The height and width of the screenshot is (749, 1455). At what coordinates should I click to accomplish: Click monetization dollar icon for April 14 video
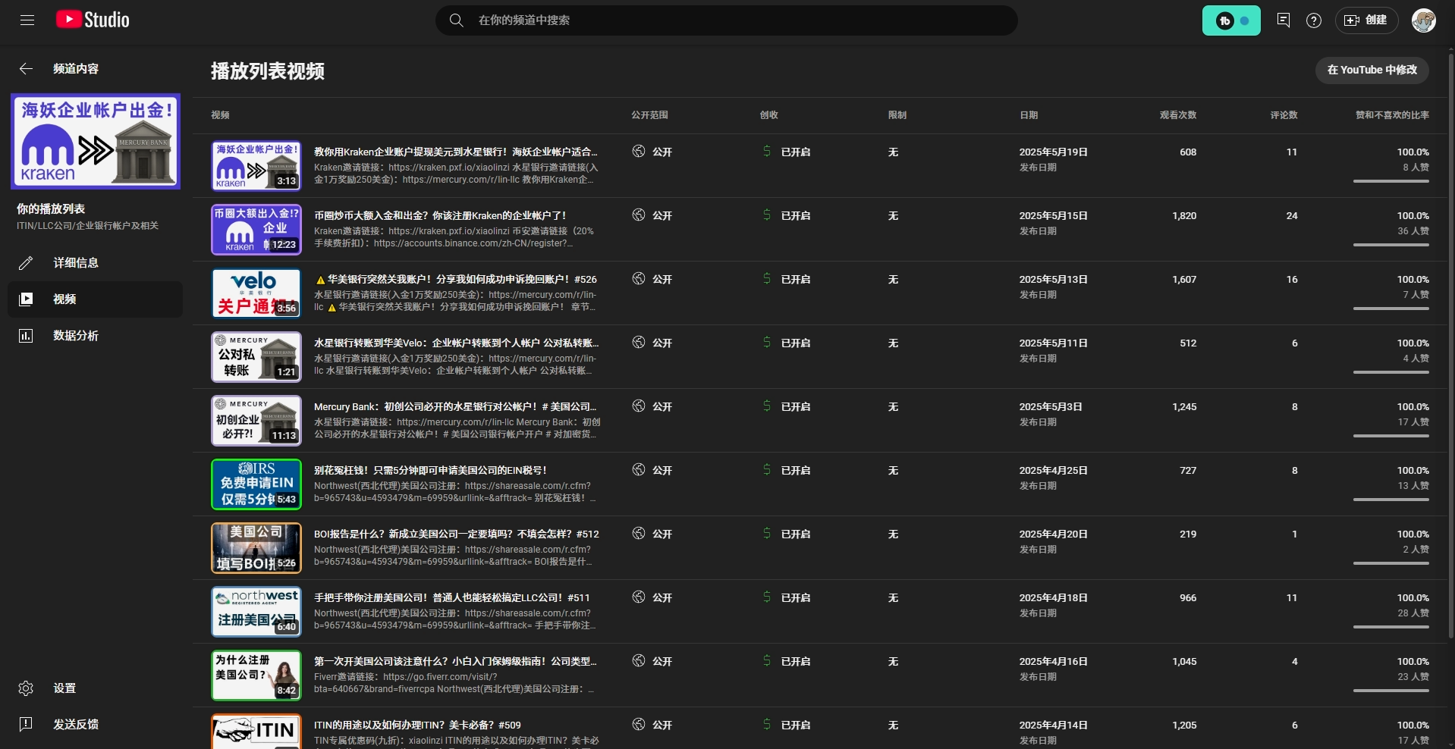click(x=767, y=725)
